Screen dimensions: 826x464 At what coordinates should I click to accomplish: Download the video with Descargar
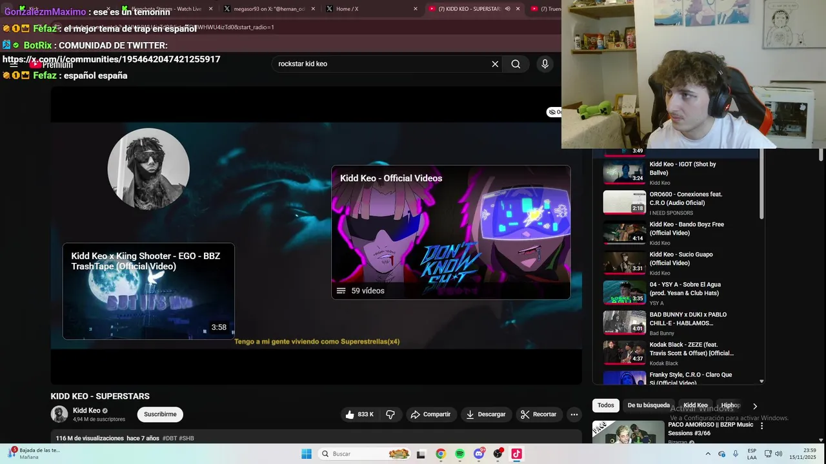click(x=485, y=414)
